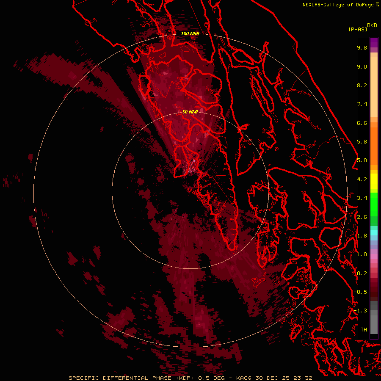Click the 9.0 value on the color scale
This screenshot has width=381, height=381.
[x=362, y=66]
